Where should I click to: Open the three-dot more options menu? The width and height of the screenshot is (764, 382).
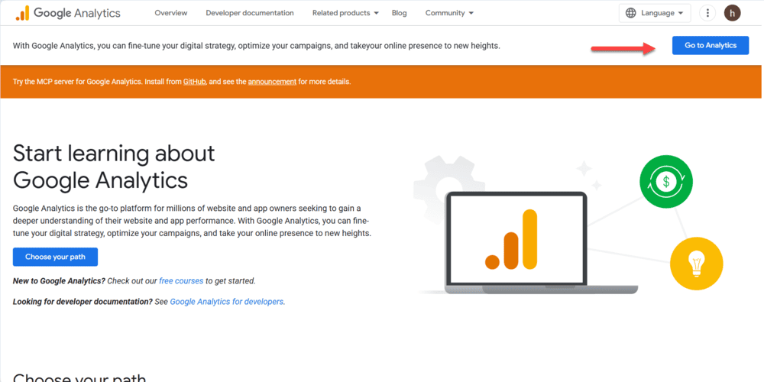(x=708, y=13)
